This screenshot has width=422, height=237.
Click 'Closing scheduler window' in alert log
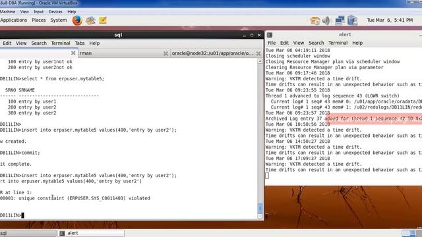[297, 56]
